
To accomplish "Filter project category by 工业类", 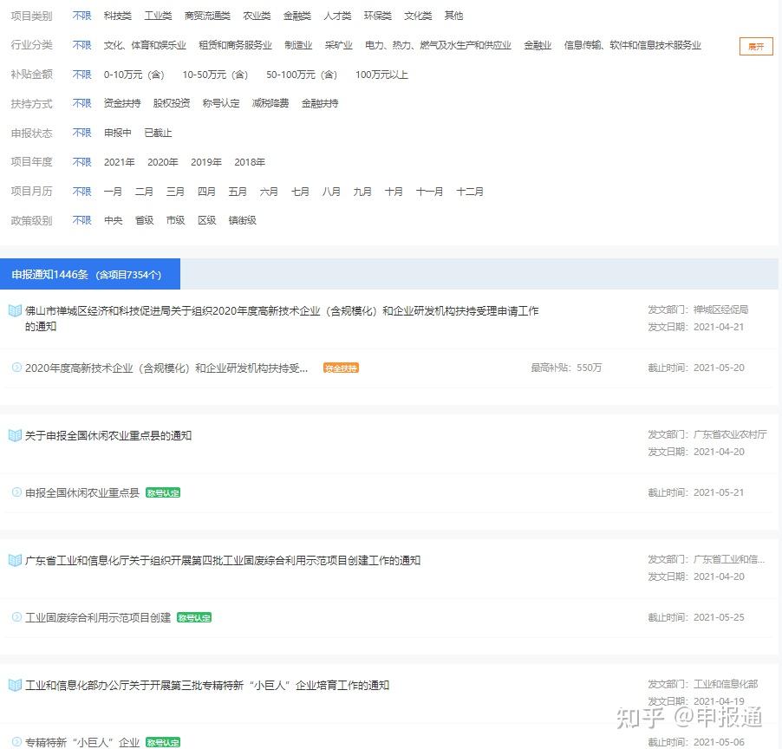I will point(158,16).
